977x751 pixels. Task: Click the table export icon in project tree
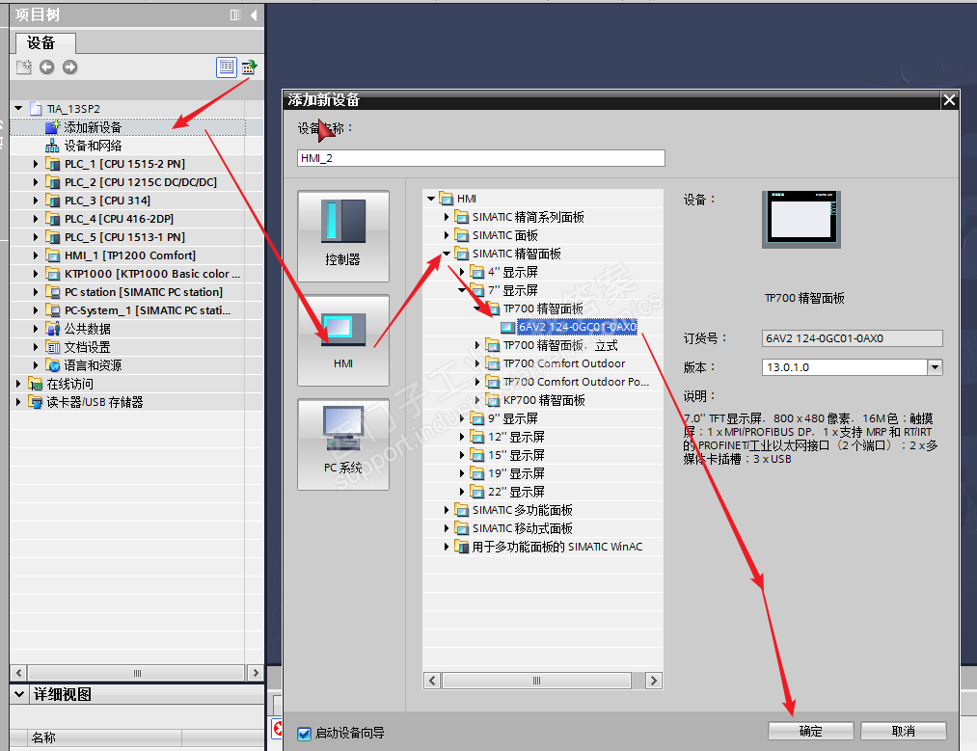249,67
